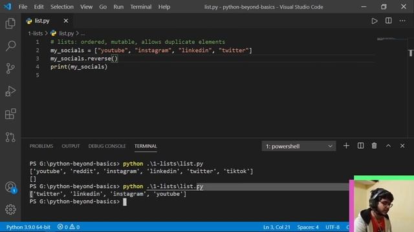Open the Manage settings gear

pyautogui.click(x=10, y=209)
